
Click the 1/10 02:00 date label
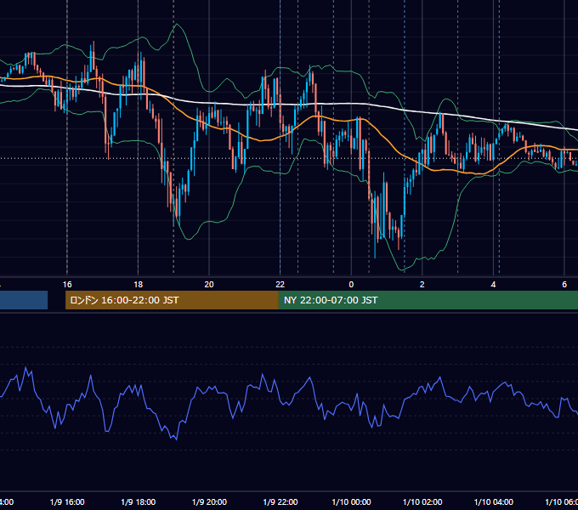click(422, 502)
